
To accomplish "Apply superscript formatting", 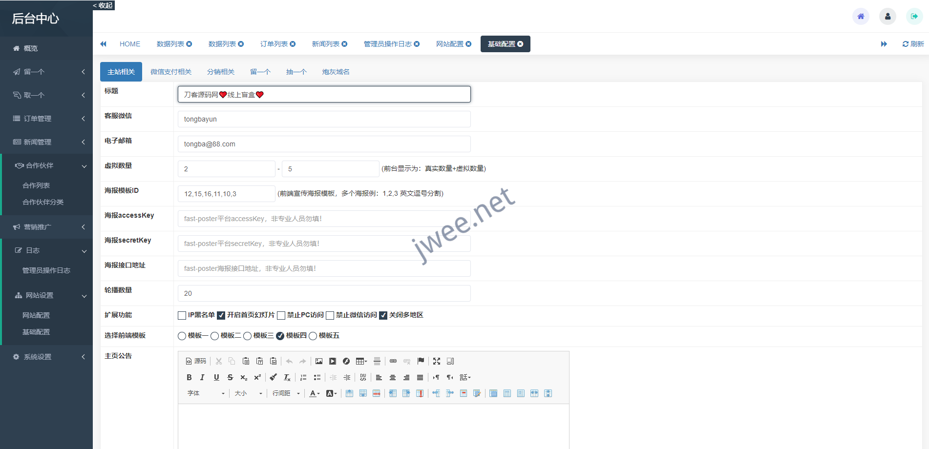I will pyautogui.click(x=257, y=377).
